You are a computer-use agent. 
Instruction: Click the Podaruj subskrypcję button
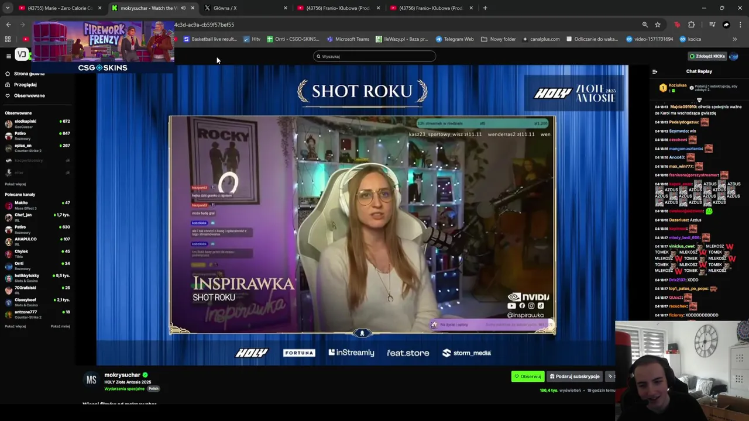pos(575,377)
